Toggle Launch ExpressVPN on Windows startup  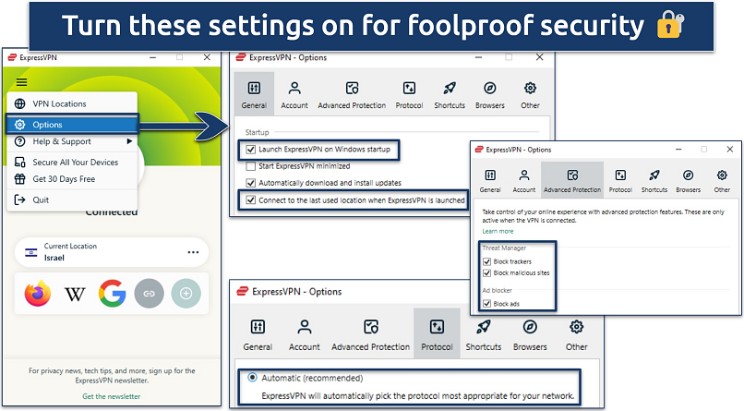point(250,150)
